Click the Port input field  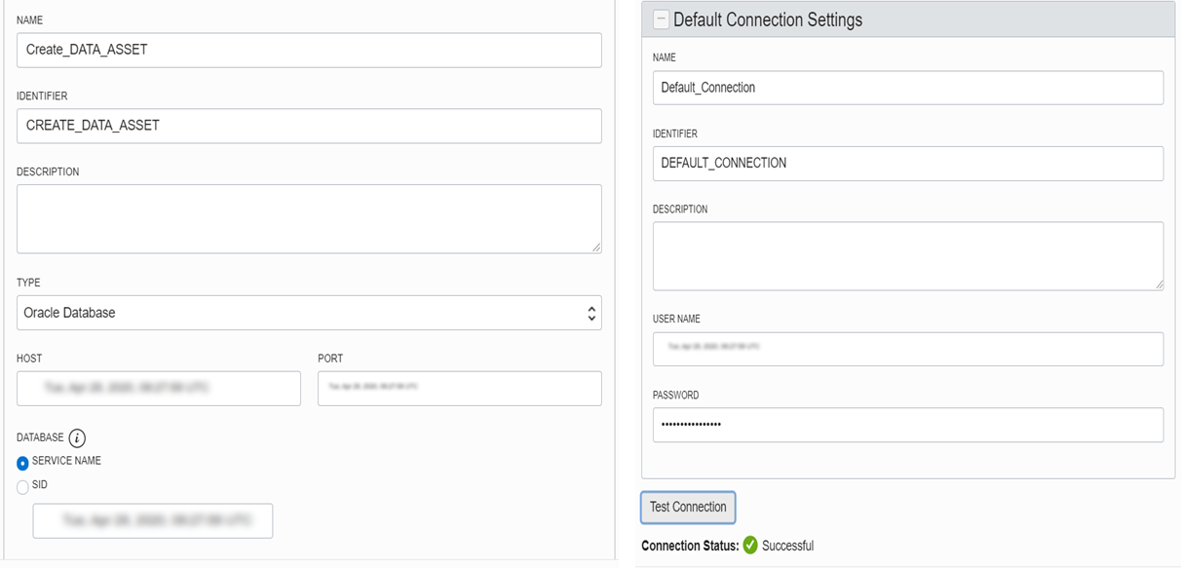coord(459,388)
